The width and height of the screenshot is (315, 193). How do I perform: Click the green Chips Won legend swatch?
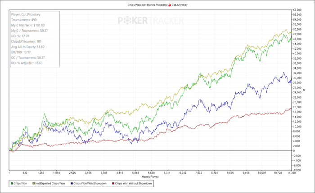12,184
